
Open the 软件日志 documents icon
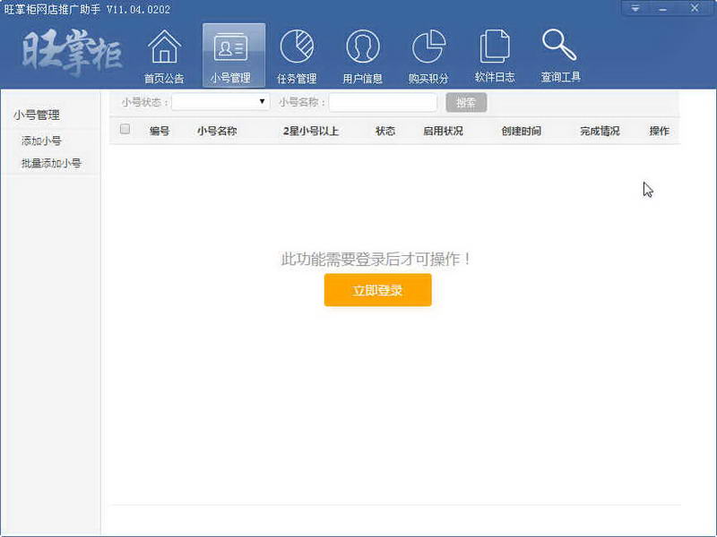tap(495, 55)
